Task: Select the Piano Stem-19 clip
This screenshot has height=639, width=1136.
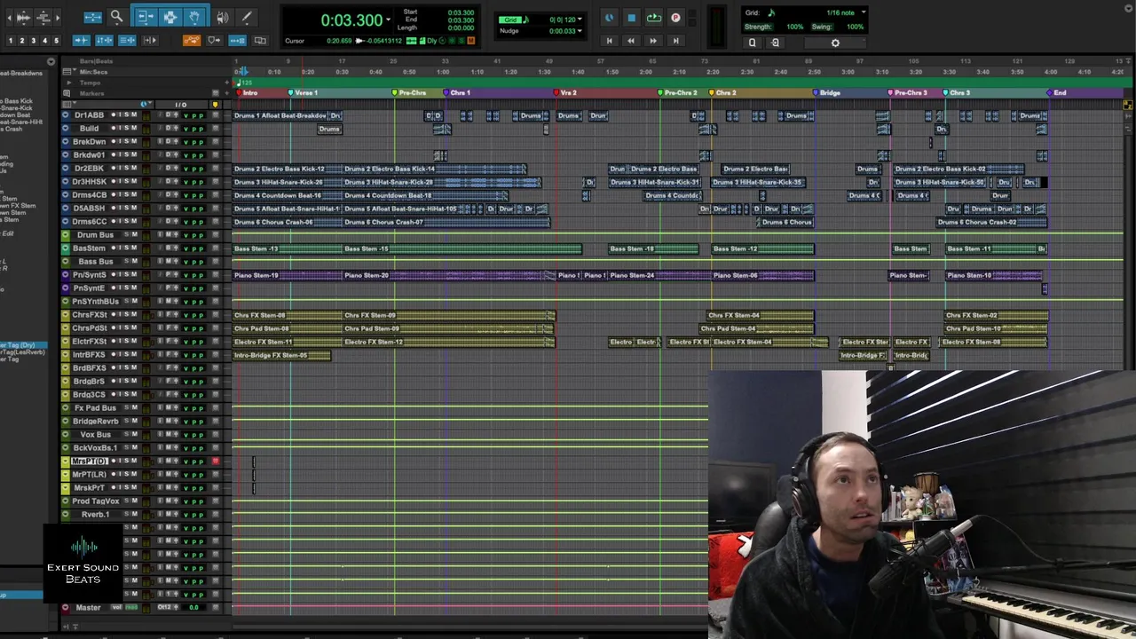Action: (x=288, y=275)
